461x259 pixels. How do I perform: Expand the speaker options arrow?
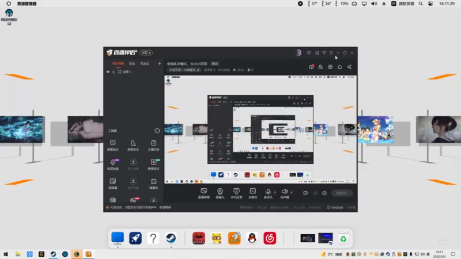click(x=292, y=192)
